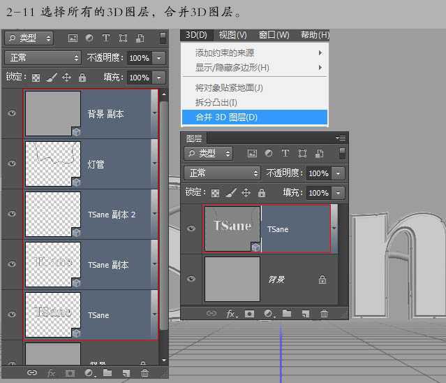
Task: Open 类型 filter dropdown in right panel
Action: tap(209, 154)
